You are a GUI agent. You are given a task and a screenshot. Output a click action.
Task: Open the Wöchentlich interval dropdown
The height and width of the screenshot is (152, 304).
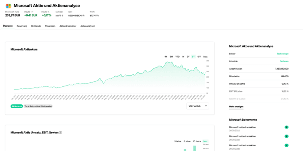(x=198, y=106)
